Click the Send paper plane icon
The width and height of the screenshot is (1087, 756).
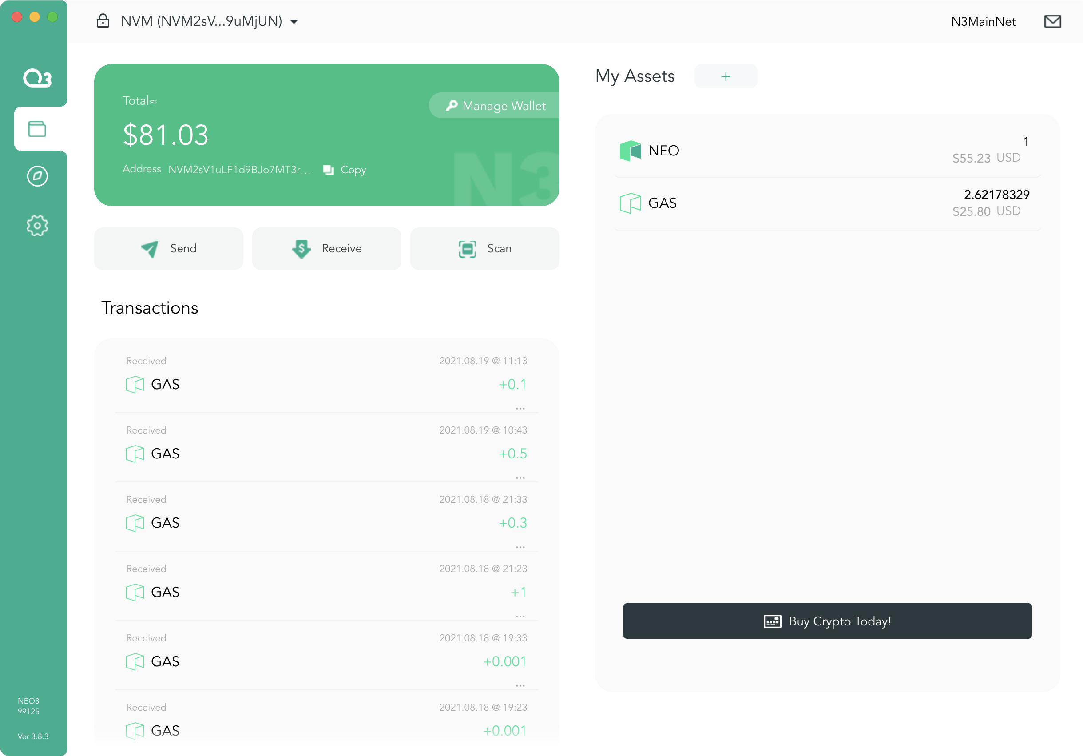149,248
